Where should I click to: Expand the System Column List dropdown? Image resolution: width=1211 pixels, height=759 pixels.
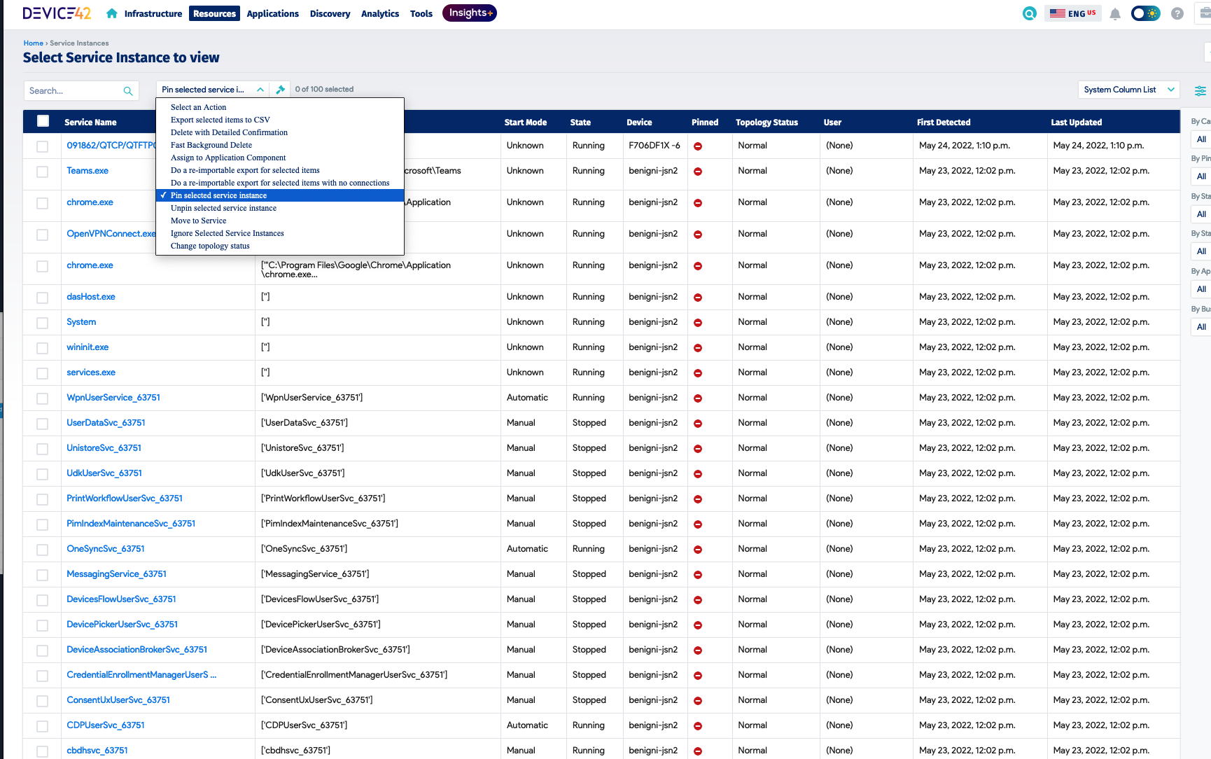click(x=1128, y=90)
